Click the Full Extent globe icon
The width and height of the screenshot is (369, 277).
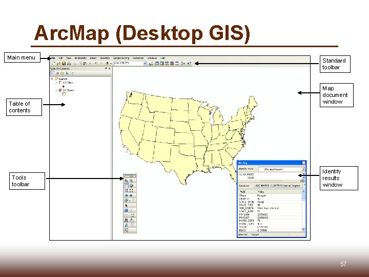pyautogui.click(x=131, y=185)
